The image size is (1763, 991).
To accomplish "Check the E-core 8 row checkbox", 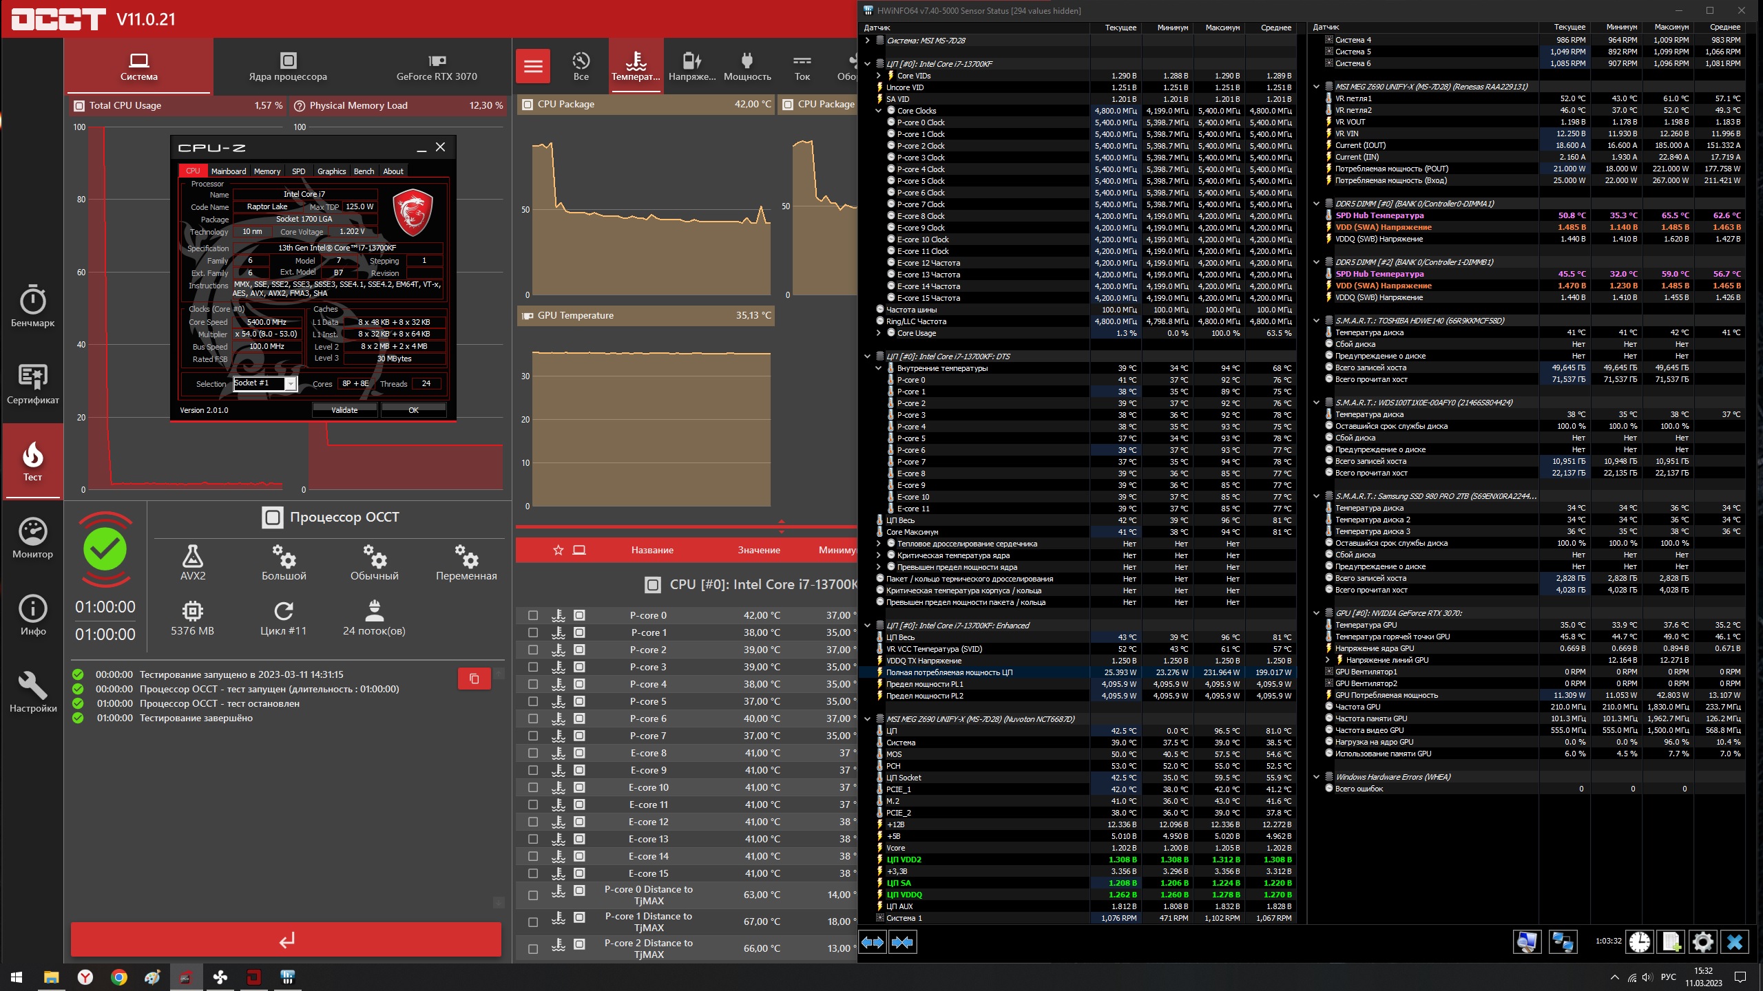I will tap(533, 753).
